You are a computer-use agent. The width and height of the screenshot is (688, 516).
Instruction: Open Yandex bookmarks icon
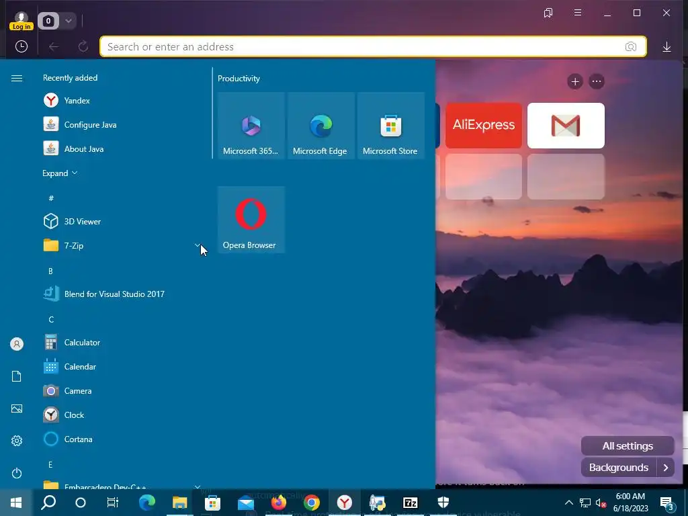548,13
